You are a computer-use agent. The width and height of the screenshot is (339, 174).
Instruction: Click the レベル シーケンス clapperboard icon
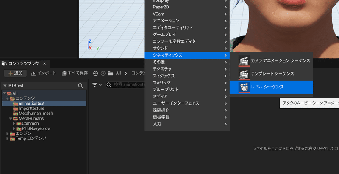click(x=244, y=87)
